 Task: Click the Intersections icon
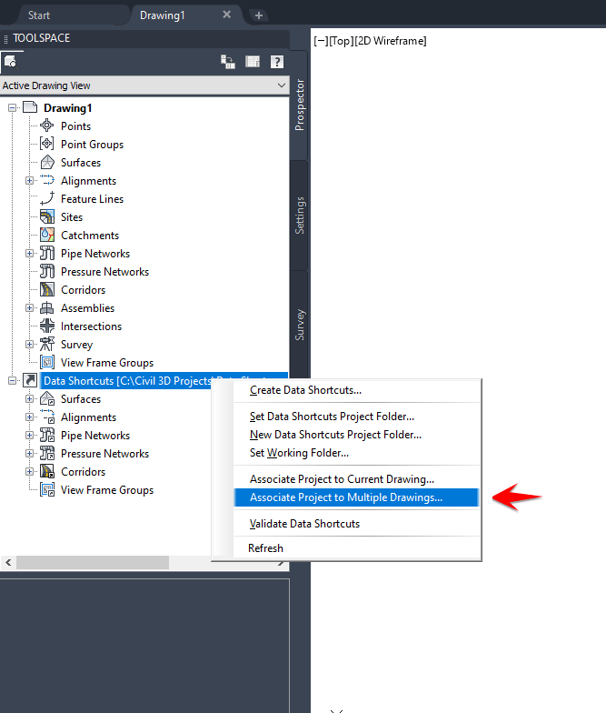pyautogui.click(x=47, y=326)
